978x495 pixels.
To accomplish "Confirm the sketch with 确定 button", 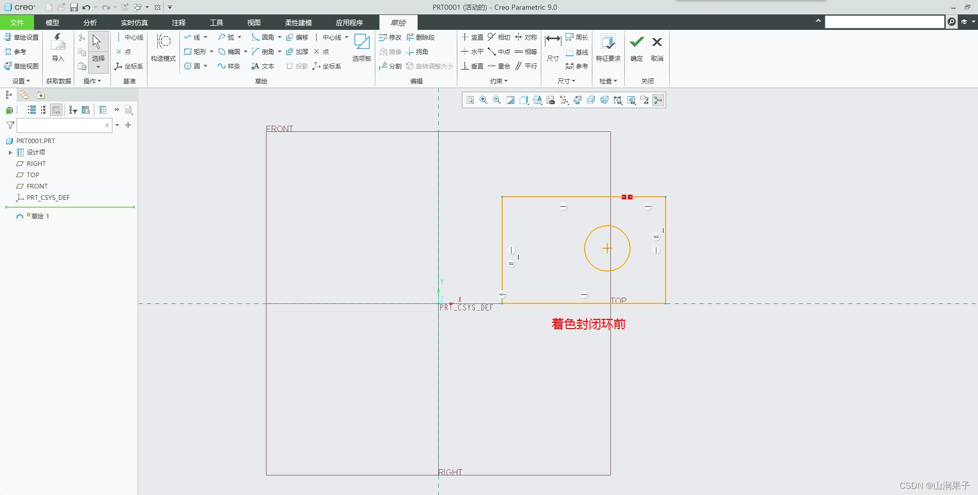I will (637, 47).
